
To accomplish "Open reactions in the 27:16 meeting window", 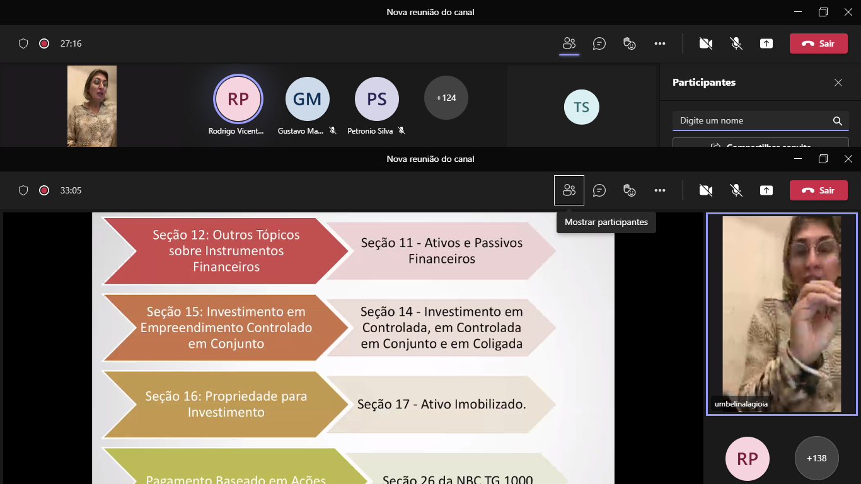I will [629, 43].
